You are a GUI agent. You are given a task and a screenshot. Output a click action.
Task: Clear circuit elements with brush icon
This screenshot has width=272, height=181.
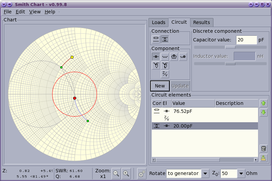pyautogui.click(x=263, y=158)
